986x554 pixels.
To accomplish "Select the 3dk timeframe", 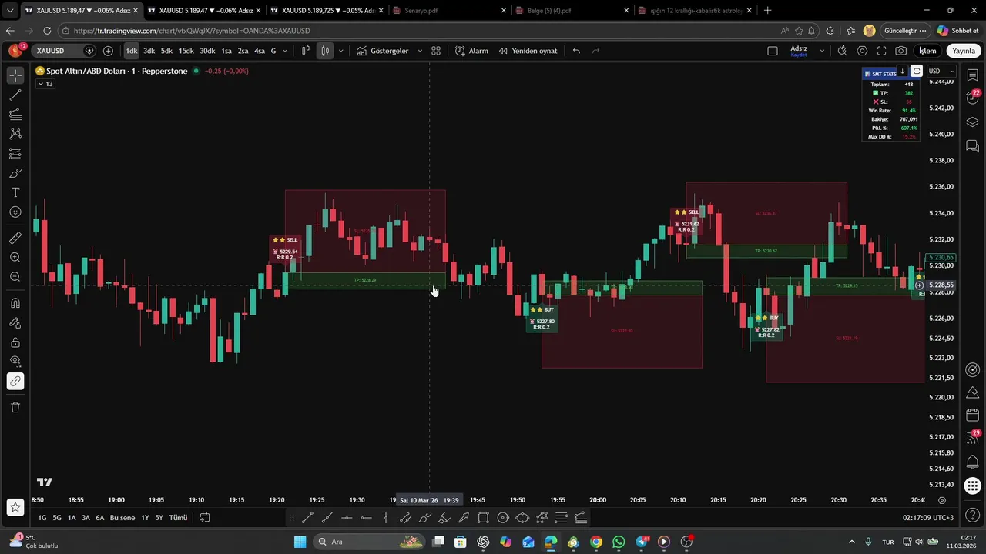I will [149, 51].
